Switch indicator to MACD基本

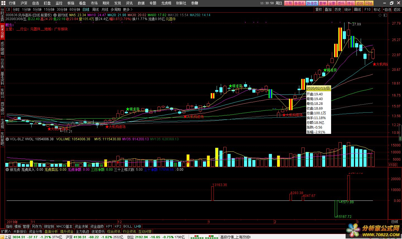pyautogui.click(x=64, y=226)
